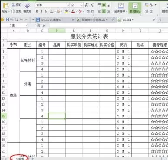Image resolution: width=168 pixels, height=160 pixels.
Task: Add a new sheet with plus
Action: pyautogui.click(x=33, y=159)
